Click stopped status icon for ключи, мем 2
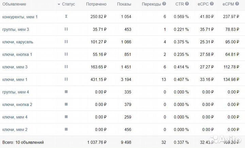This screenshot has height=148, width=245. click(66, 130)
